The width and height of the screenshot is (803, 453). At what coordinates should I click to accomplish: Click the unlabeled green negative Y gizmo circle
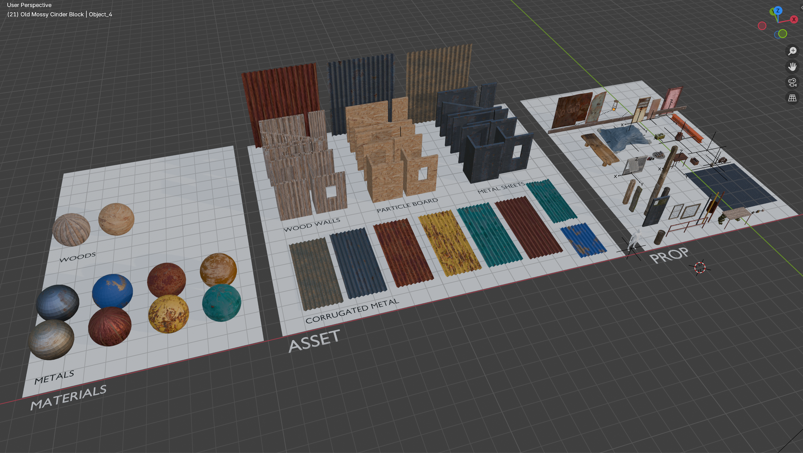(783, 33)
